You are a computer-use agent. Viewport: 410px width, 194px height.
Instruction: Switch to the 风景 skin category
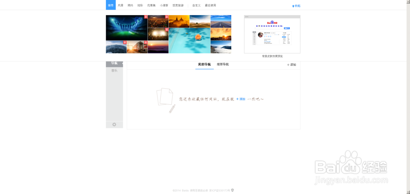pyautogui.click(x=121, y=5)
